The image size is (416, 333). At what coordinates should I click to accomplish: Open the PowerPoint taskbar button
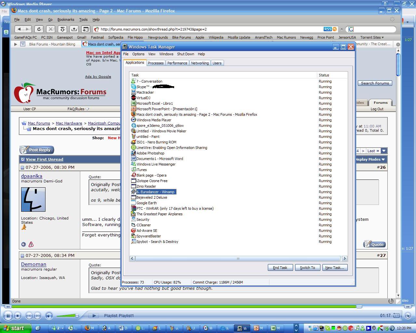pos(259,328)
